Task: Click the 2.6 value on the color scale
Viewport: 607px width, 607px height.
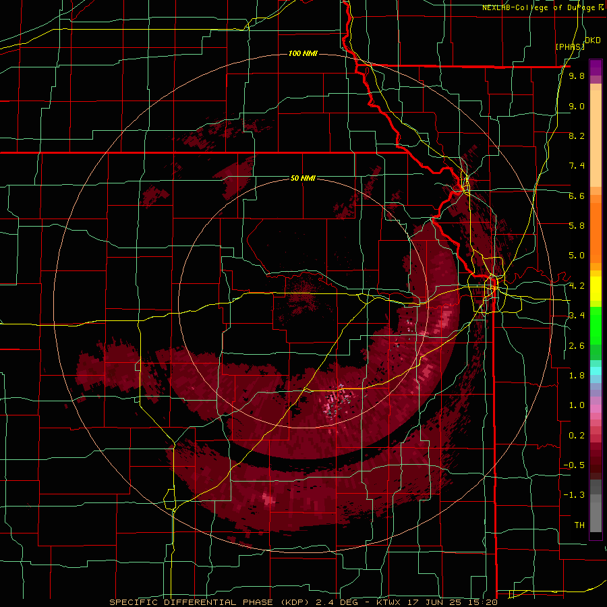Action: click(577, 345)
